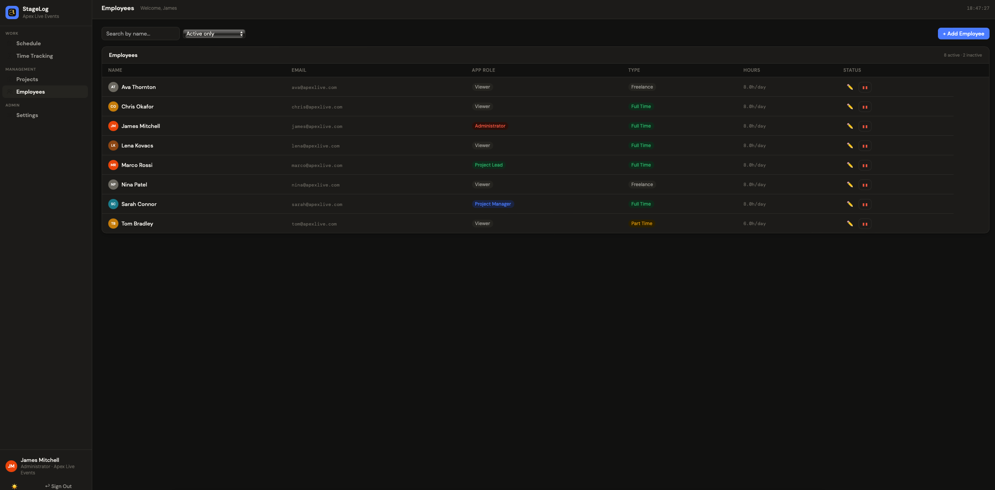Click sarah@apexlive.com email
This screenshot has width=995, height=490.
coord(317,204)
